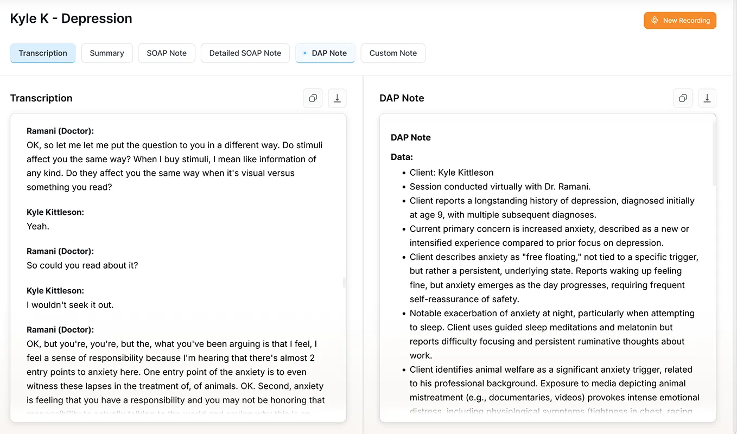Click the doctor's paragraph about two entry points
Image resolution: width=737 pixels, height=434 pixels.
pos(176,379)
